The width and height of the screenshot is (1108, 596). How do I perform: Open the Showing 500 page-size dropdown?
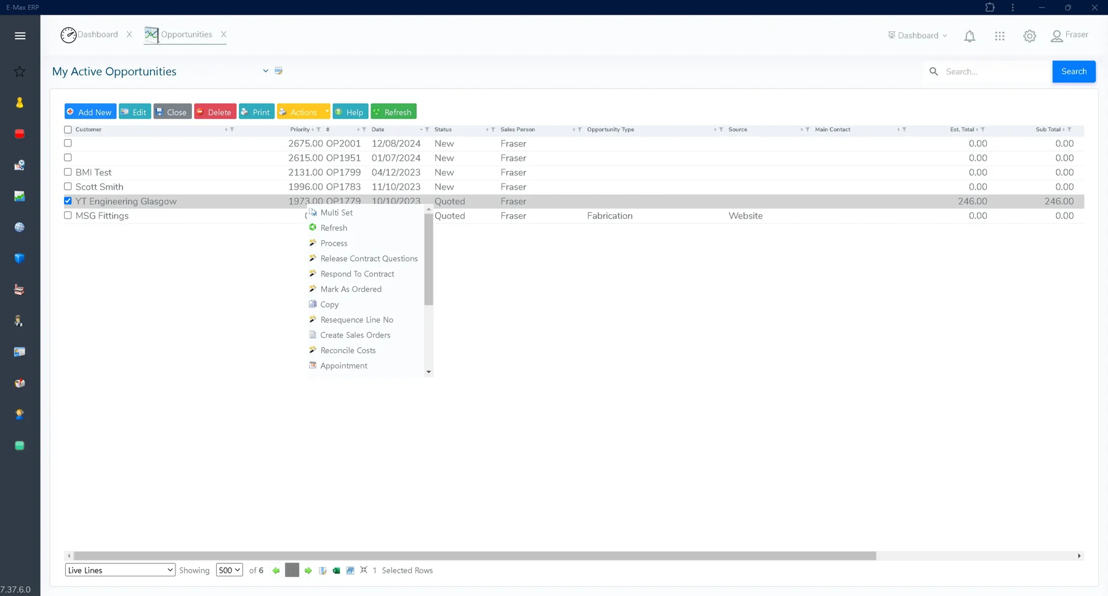[229, 570]
